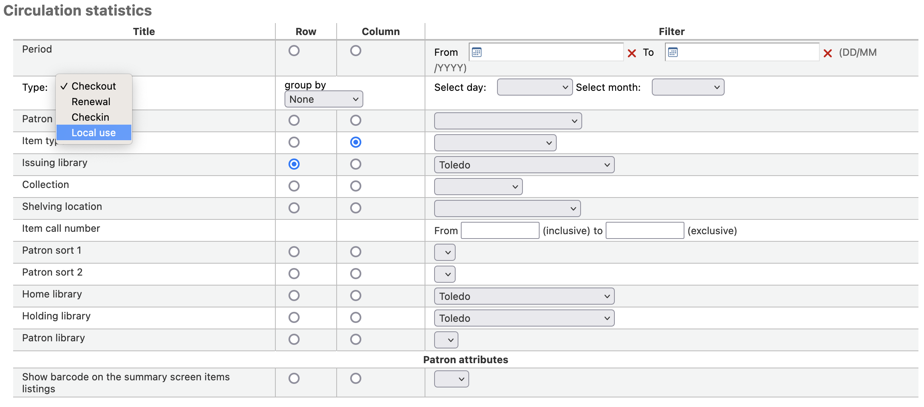Open the calendar picker for the To date

pos(673,52)
